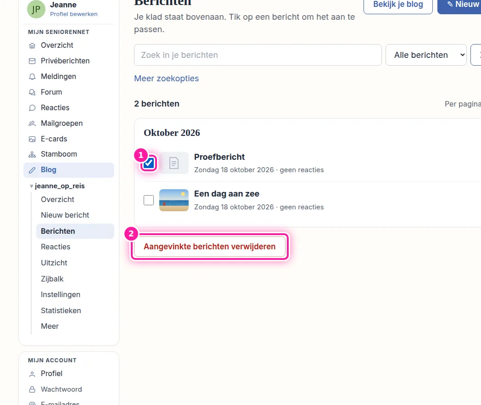Click the Zoek in je berichten field
The width and height of the screenshot is (481, 405).
(x=257, y=55)
